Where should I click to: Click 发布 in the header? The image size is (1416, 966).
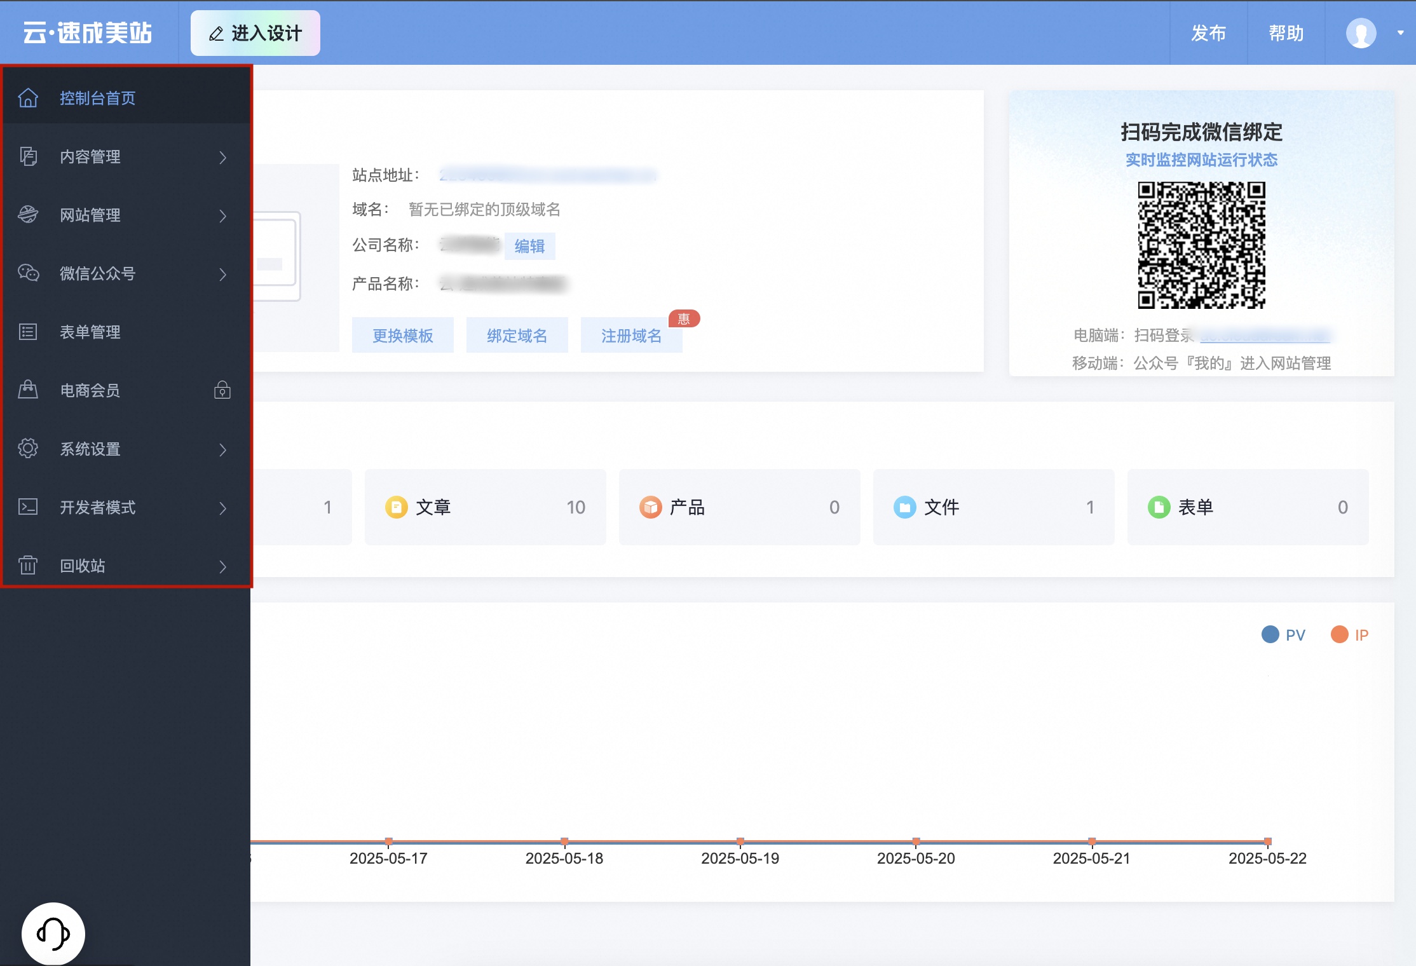(1208, 33)
